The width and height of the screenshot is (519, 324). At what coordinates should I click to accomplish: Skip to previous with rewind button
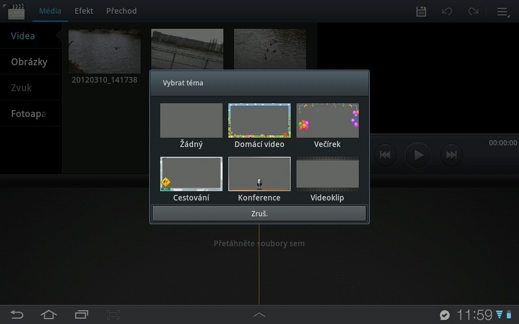(385, 155)
